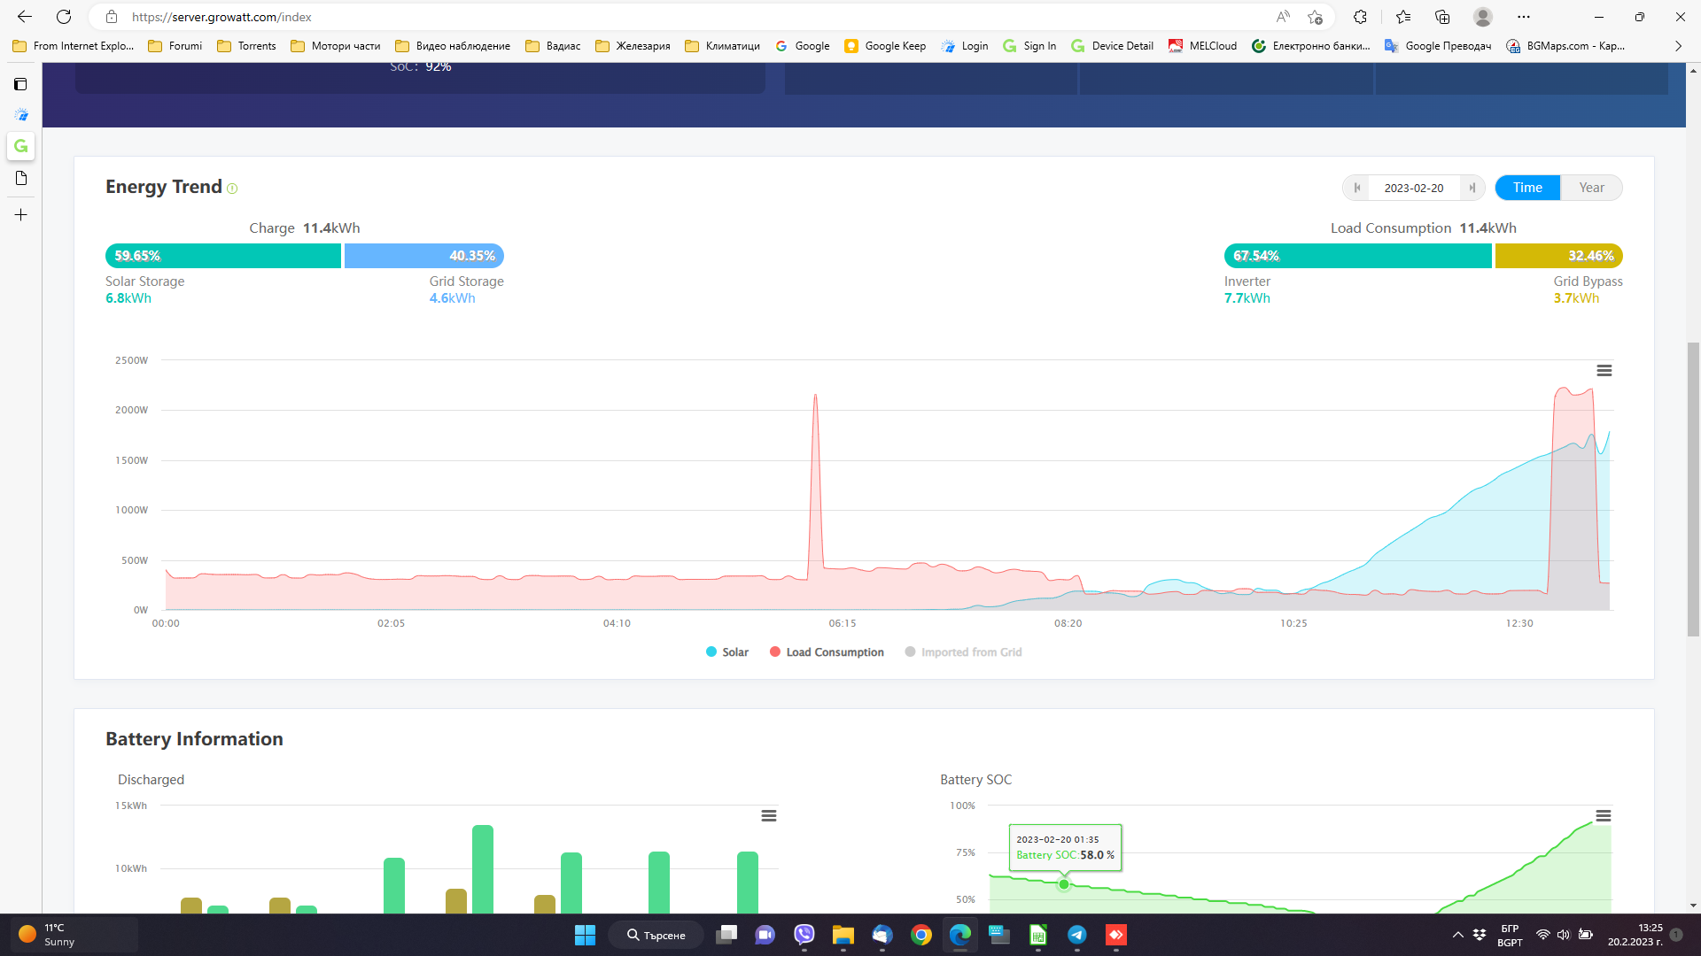This screenshot has height=956, width=1701.
Task: Expand system tray hidden icons
Action: point(1457,935)
